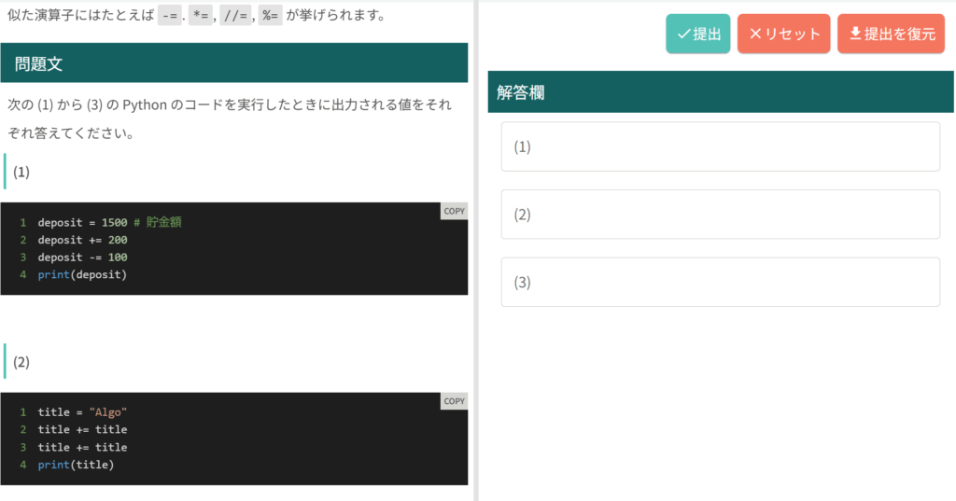Click into the (2) answer input box
Viewport: 956px width, 501px height.
(720, 215)
